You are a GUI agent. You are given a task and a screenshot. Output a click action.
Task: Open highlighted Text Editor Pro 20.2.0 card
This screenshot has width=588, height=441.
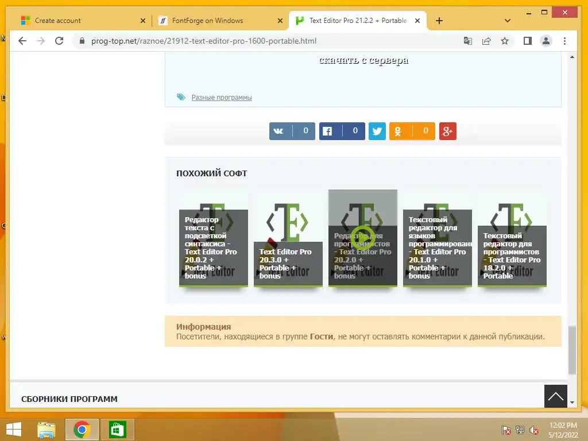point(363,238)
